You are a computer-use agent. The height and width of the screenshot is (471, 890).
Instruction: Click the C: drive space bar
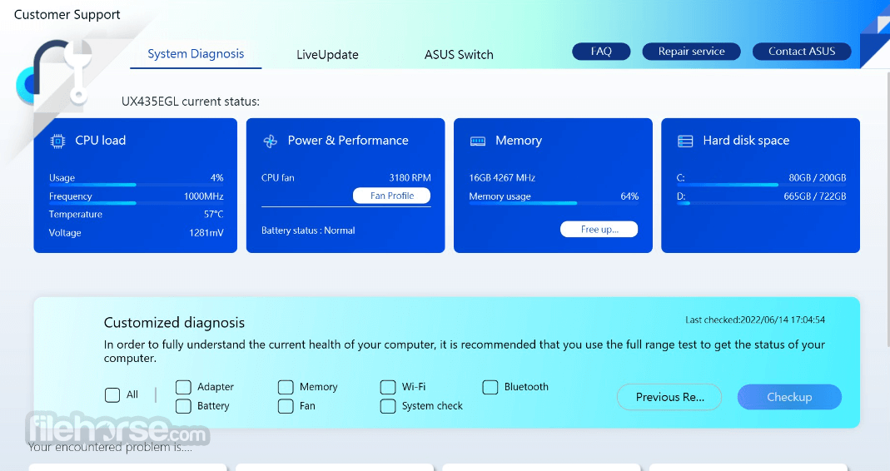click(761, 185)
